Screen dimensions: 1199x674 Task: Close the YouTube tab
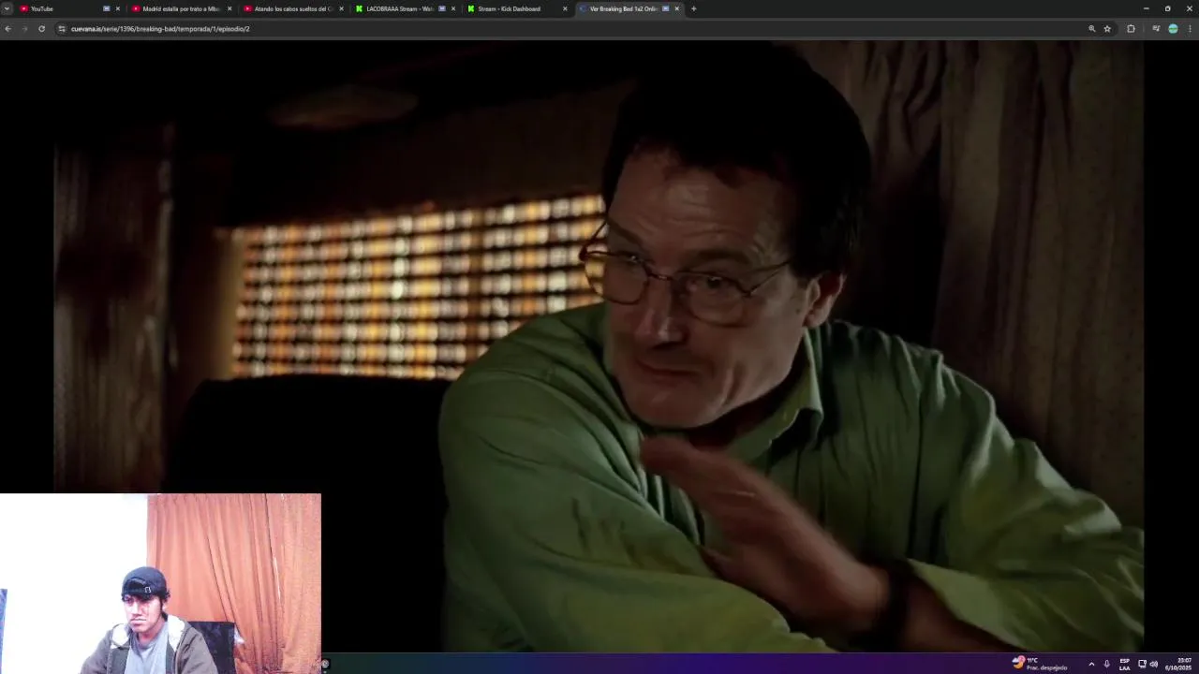pos(117,8)
